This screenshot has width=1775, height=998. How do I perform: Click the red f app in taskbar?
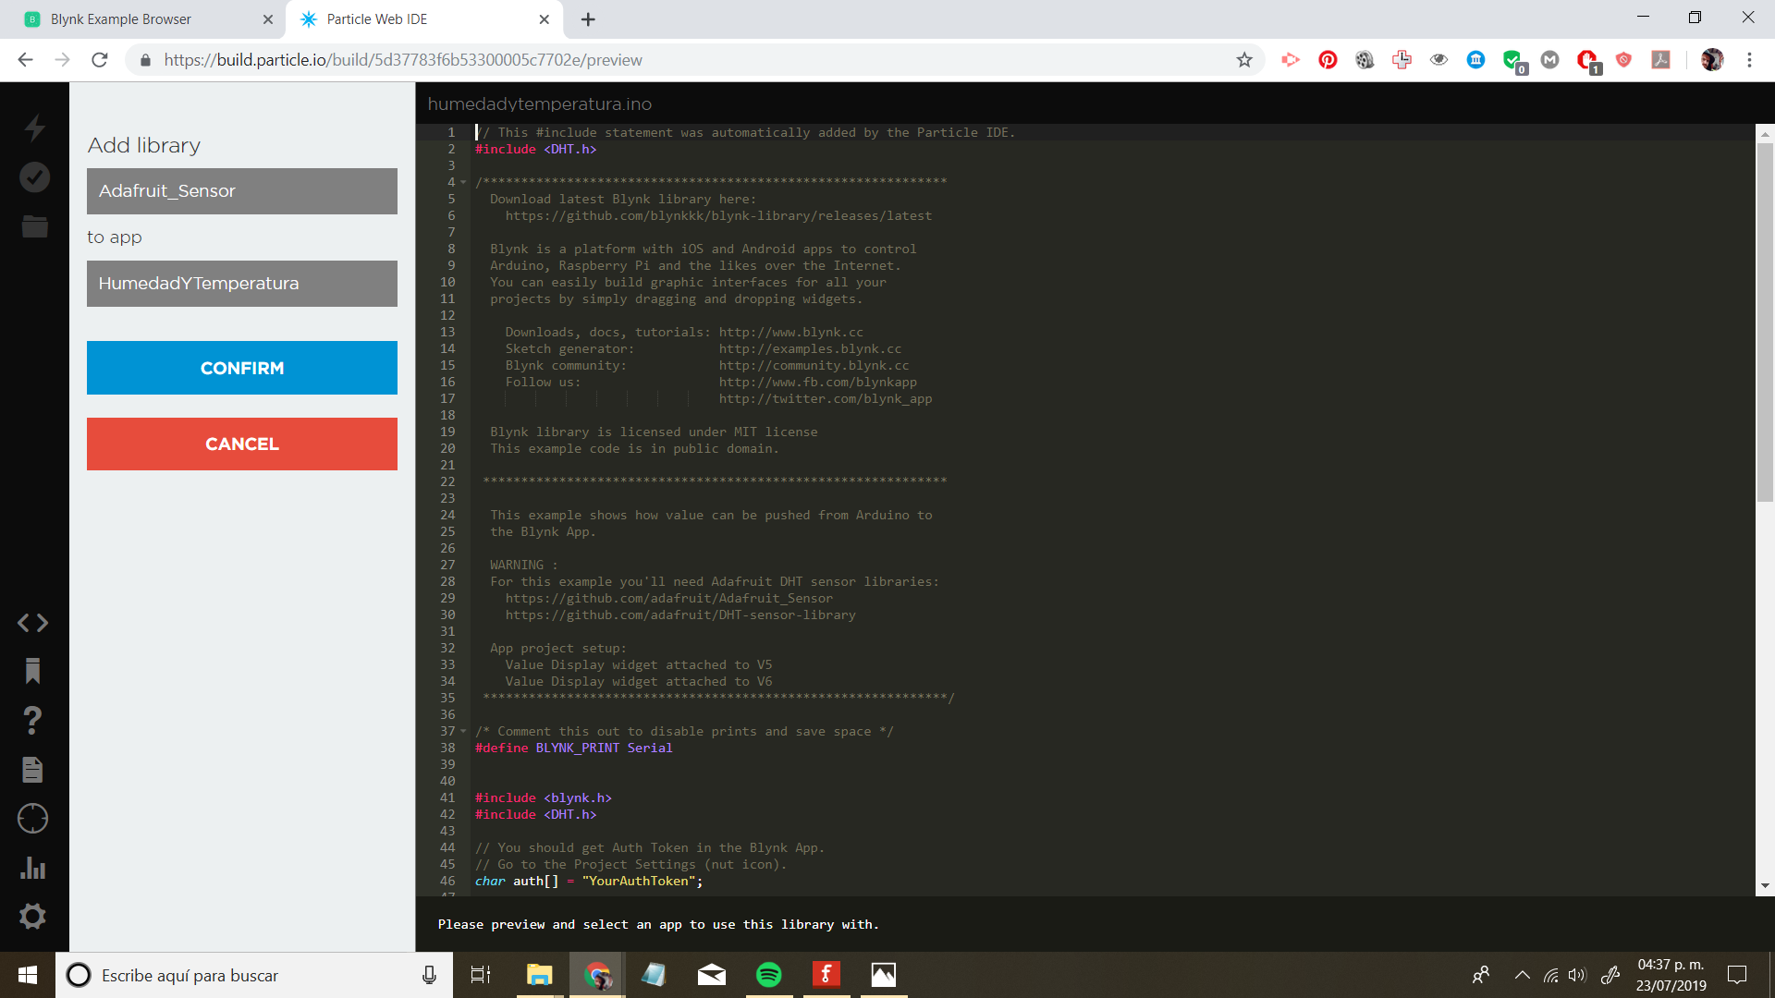[826, 975]
